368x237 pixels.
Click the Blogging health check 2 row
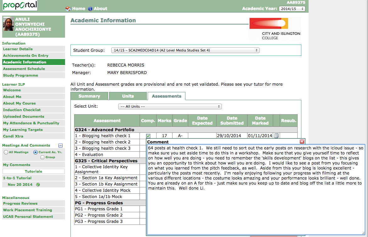pos(110,142)
